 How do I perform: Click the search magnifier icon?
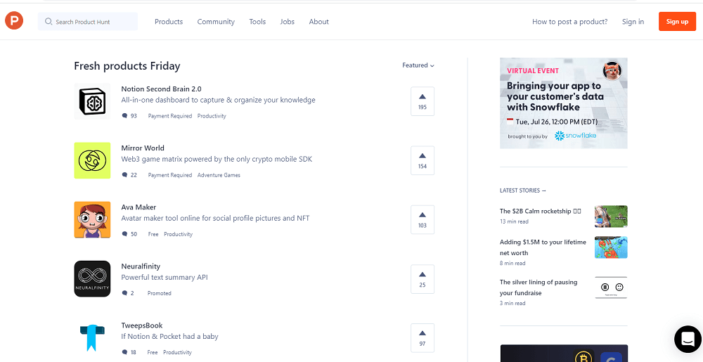tap(49, 22)
